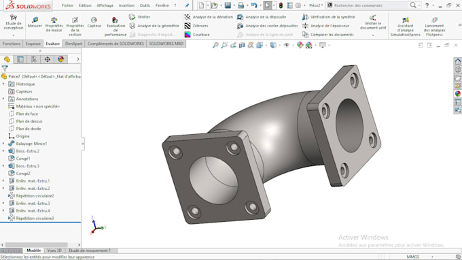Toggle Zébrures display
The height and width of the screenshot is (260, 462).
(x=196, y=26)
